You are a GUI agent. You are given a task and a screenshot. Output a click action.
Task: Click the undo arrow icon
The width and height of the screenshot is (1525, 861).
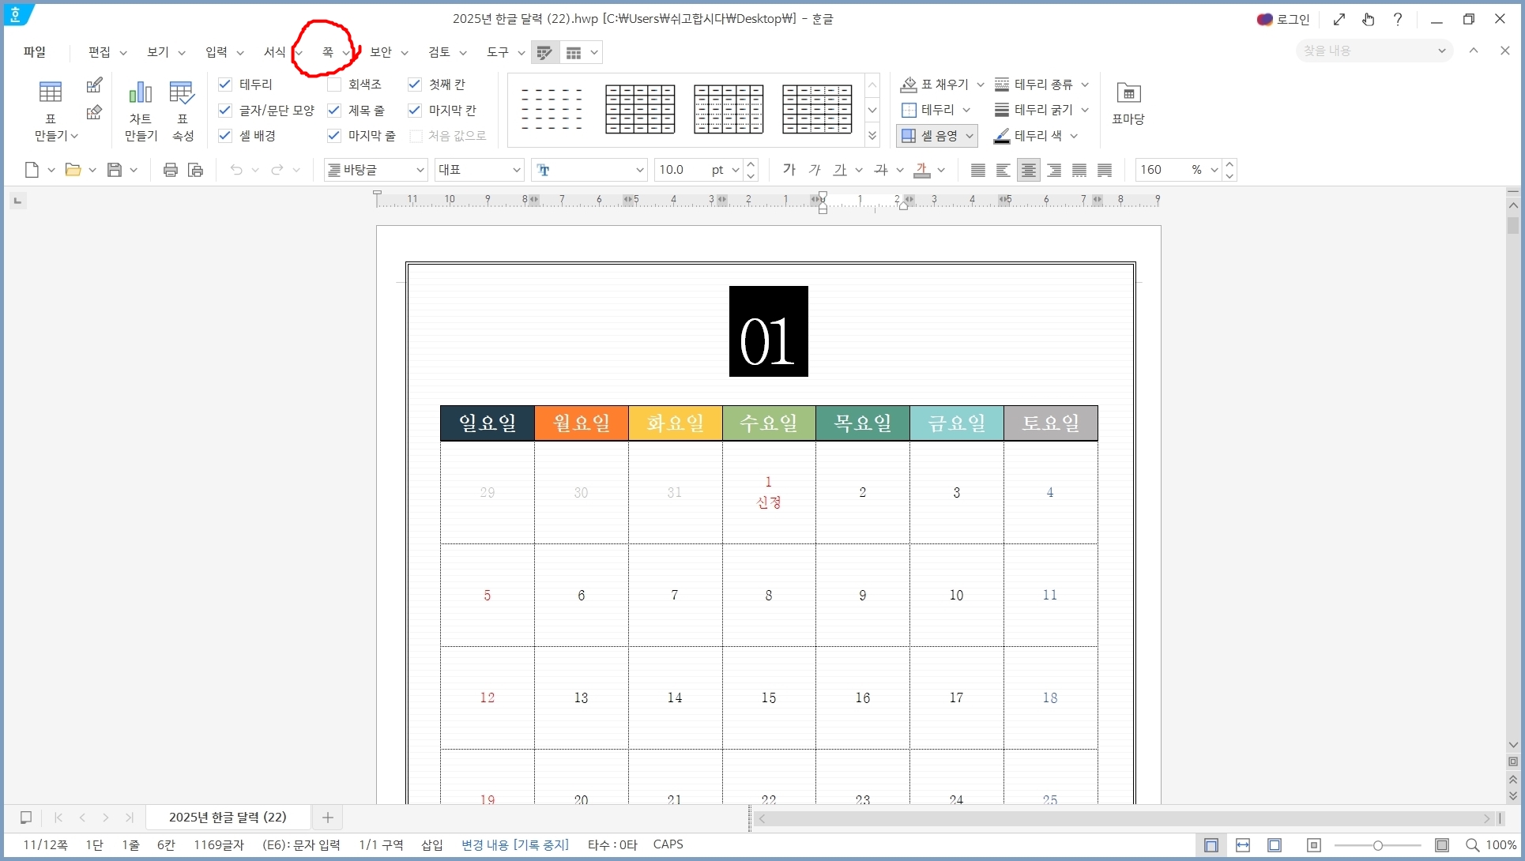click(236, 170)
